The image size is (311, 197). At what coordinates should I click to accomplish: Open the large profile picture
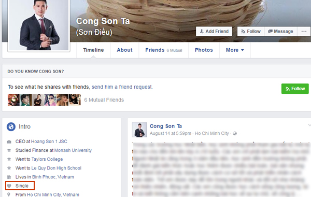click(x=39, y=25)
